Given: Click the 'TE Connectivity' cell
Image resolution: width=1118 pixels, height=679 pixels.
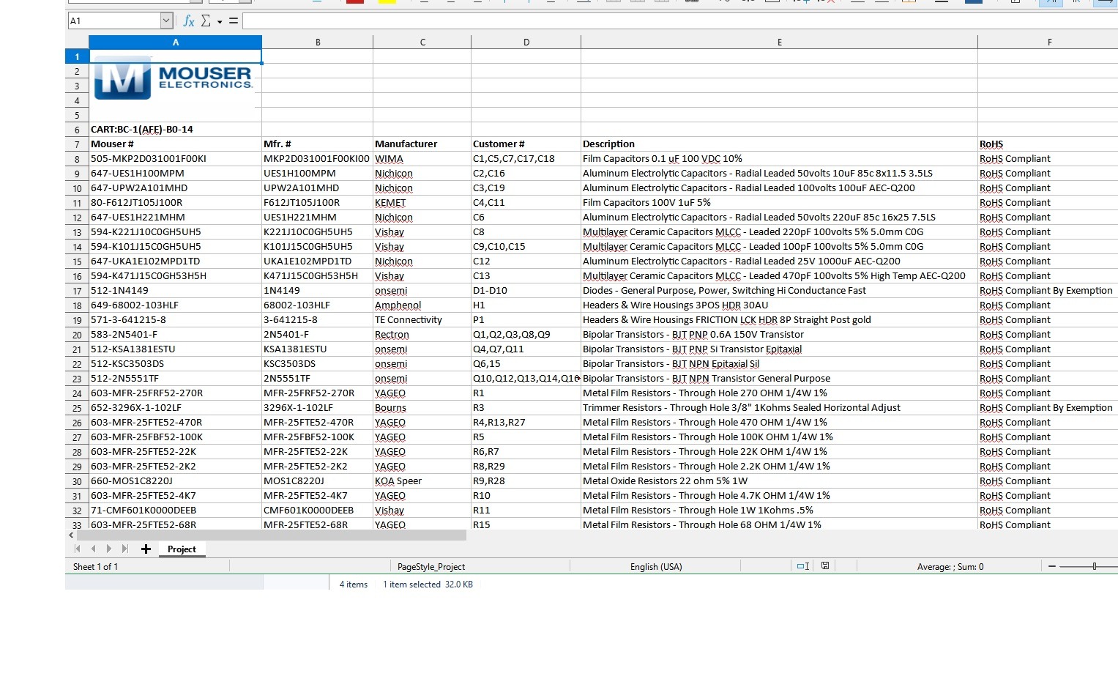Looking at the screenshot, I should [x=422, y=320].
